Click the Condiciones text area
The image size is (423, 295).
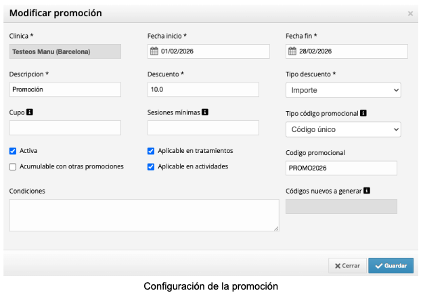coord(144,215)
